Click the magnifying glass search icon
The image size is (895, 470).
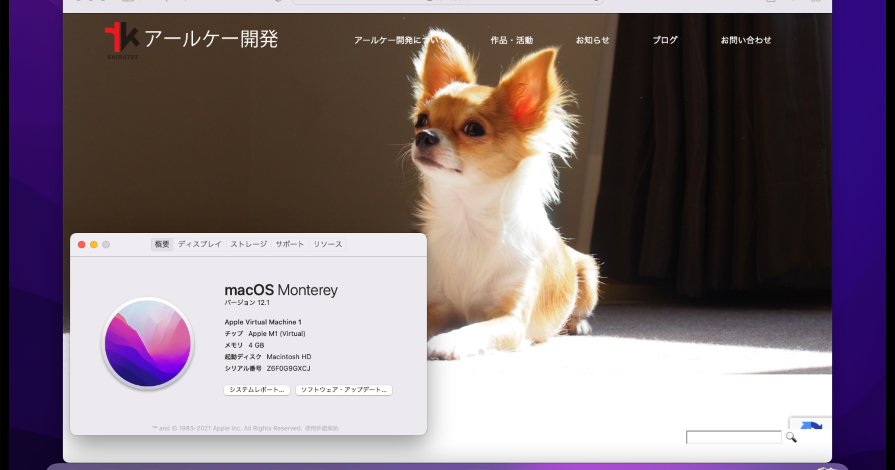click(791, 437)
